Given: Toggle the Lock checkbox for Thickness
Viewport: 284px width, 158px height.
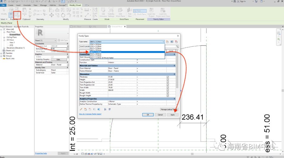Looking at the screenshot, I should pos(168,77).
